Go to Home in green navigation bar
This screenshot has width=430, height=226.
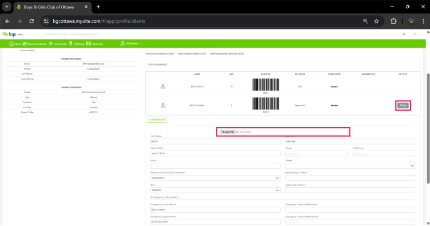(x=15, y=43)
